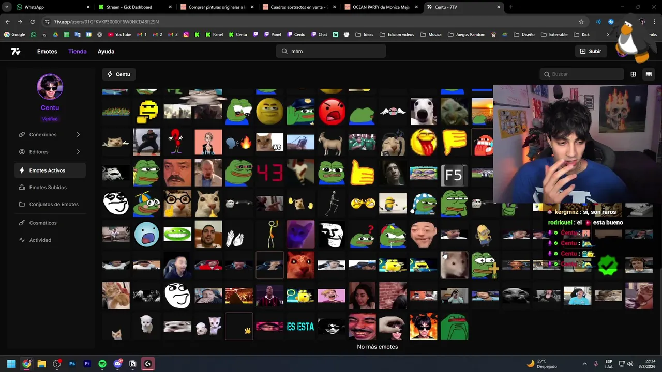Screen dimensions: 662x372
Task: Select the dancing skeleton emote
Action: 332,204
